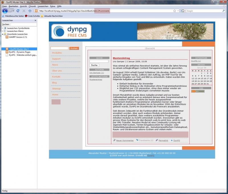Click the Kontakt navigation link
Viewport: 228px width, 194px height.
click(x=56, y=77)
